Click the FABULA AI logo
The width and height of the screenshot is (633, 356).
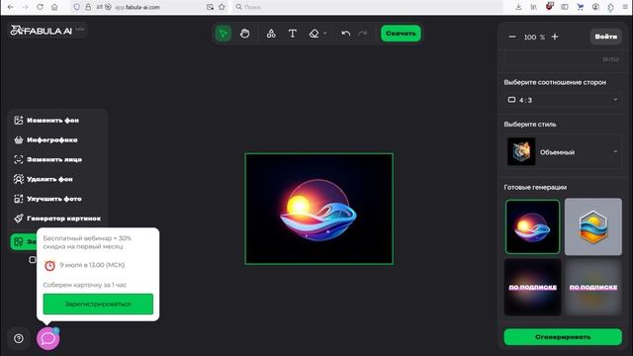pos(41,31)
